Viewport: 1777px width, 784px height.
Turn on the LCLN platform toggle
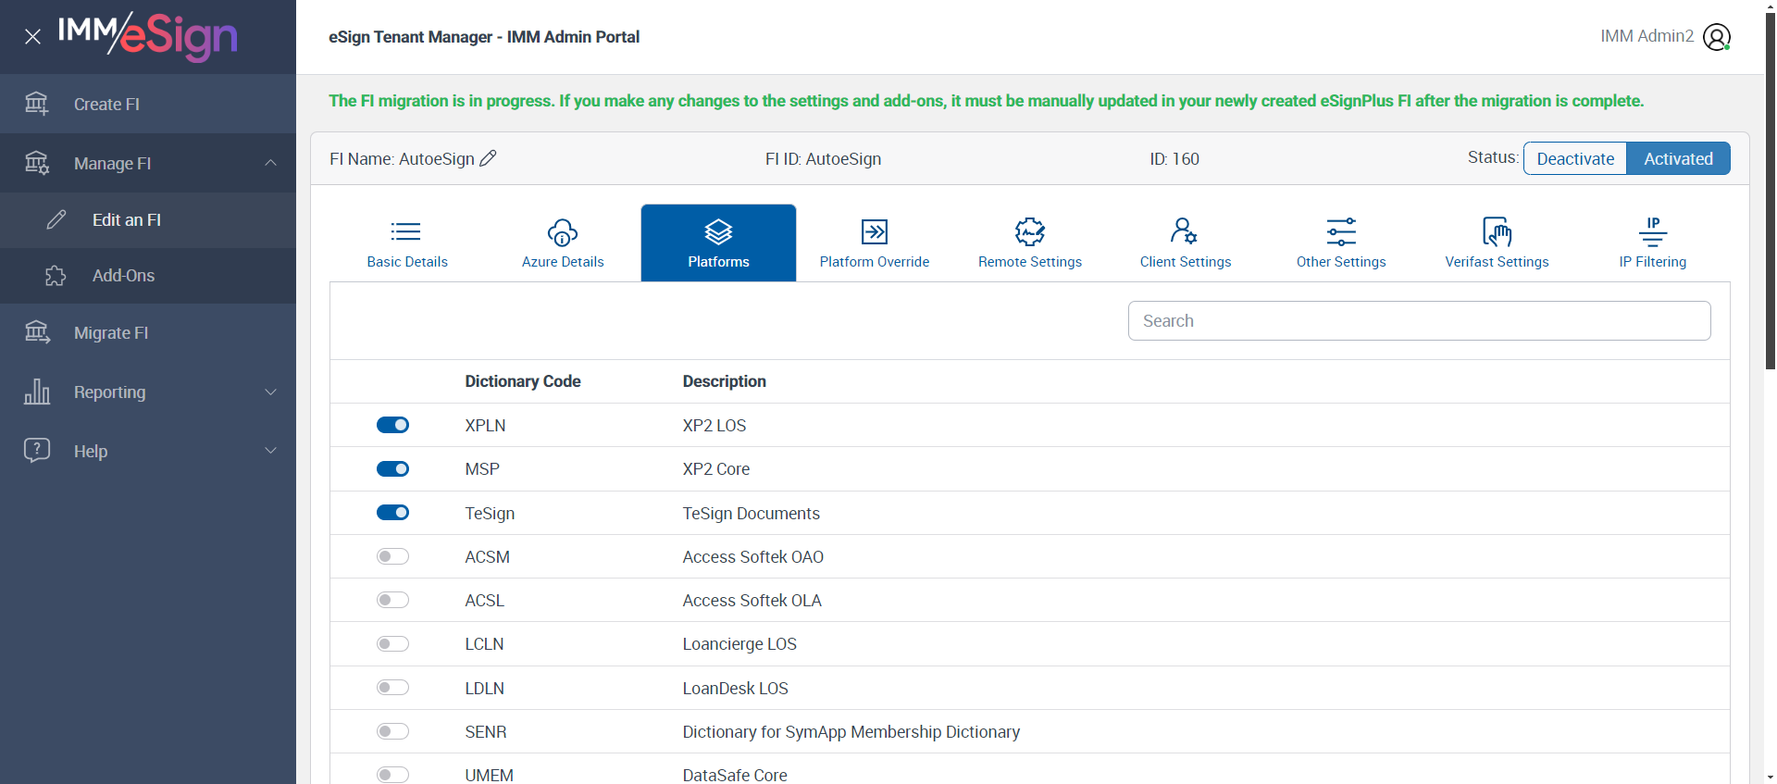[x=392, y=644]
